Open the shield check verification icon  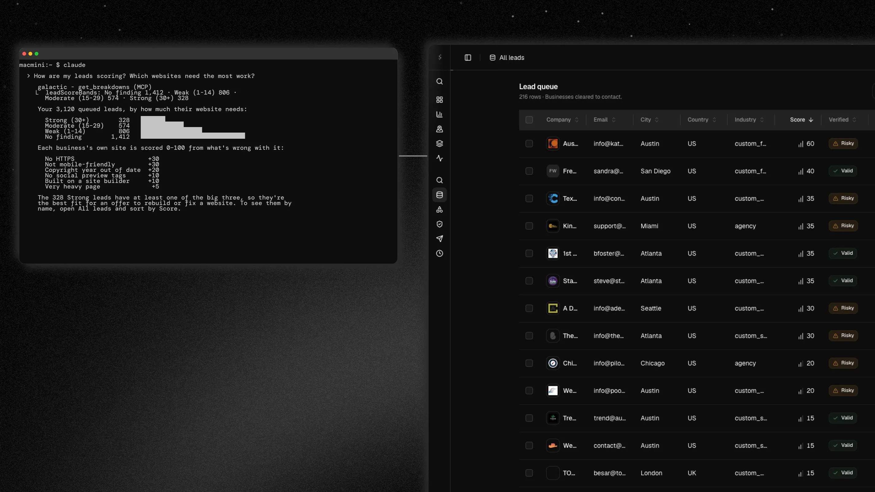439,224
